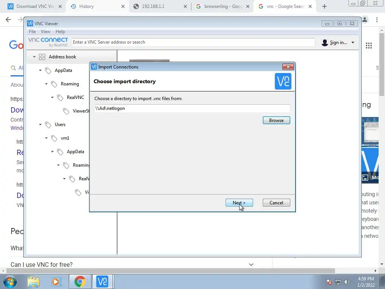Focus the VNC Server address search box
The image size is (385, 289).
(x=193, y=42)
